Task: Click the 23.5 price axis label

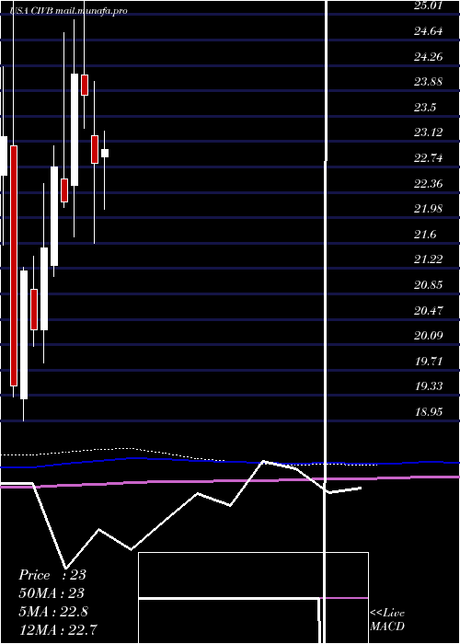Action: (425, 108)
